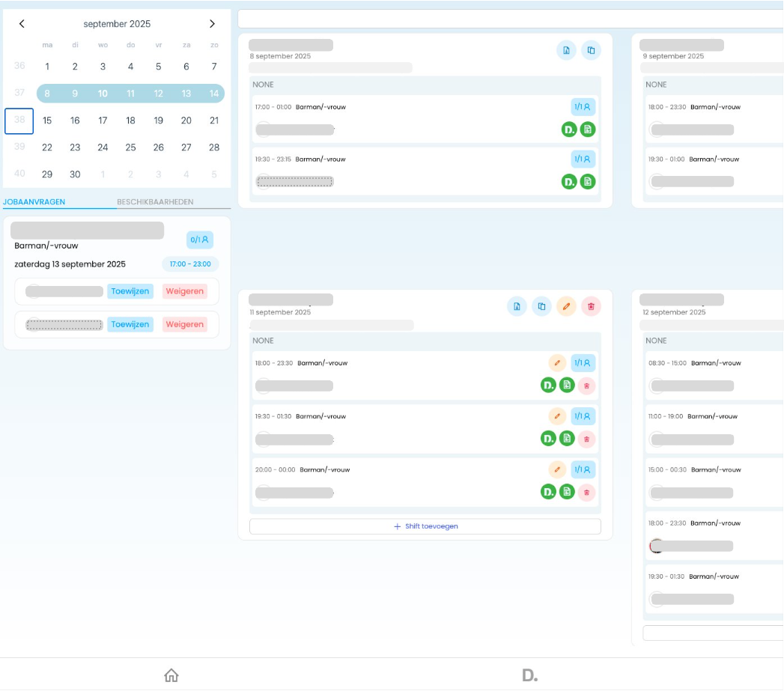Select week number 39 in the calendar
The width and height of the screenshot is (784, 691).
19,147
